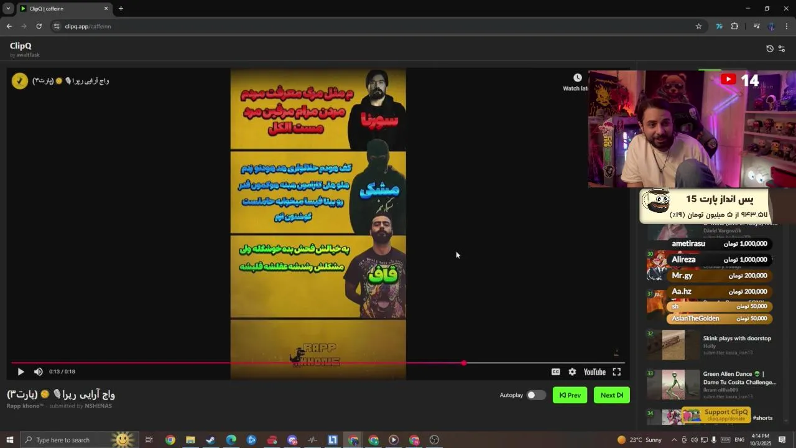Image resolution: width=796 pixels, height=448 pixels.
Task: Bookmark this page with the star
Action: pyautogui.click(x=698, y=26)
